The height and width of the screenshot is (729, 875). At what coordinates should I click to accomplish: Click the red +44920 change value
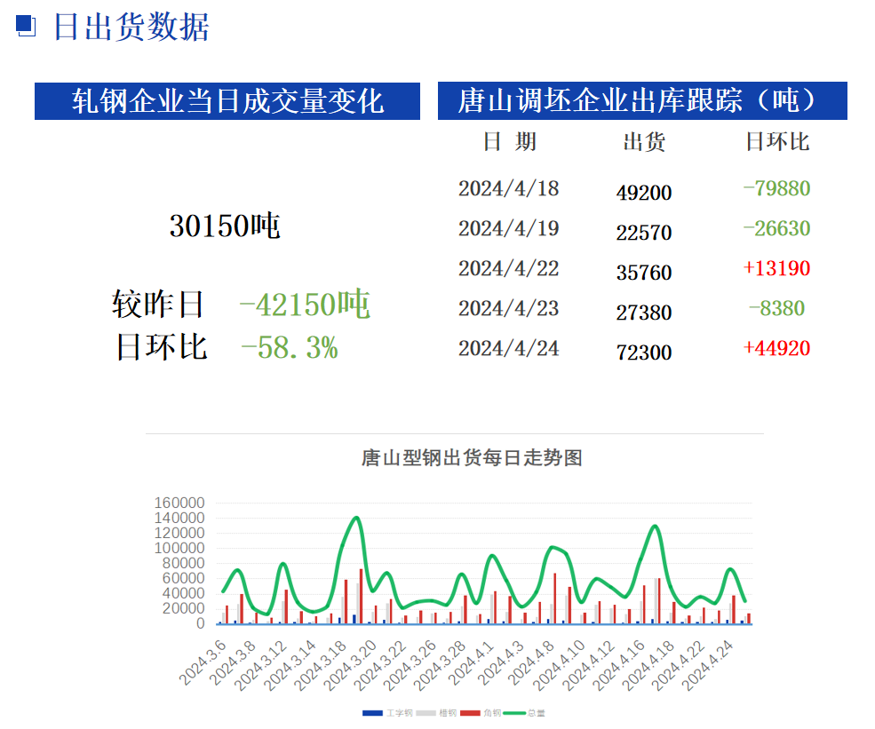click(776, 348)
